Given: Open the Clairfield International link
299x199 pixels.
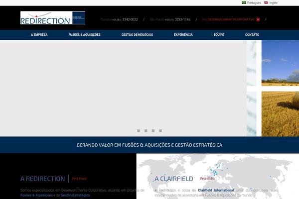Looking at the screenshot, I should [x=216, y=190].
